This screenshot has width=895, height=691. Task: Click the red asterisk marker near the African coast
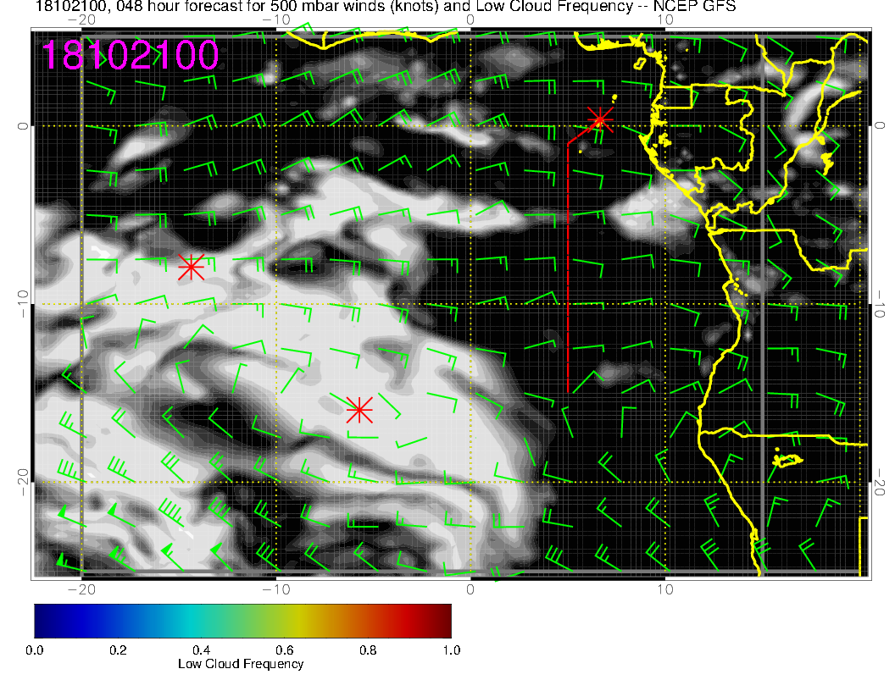[x=601, y=119]
